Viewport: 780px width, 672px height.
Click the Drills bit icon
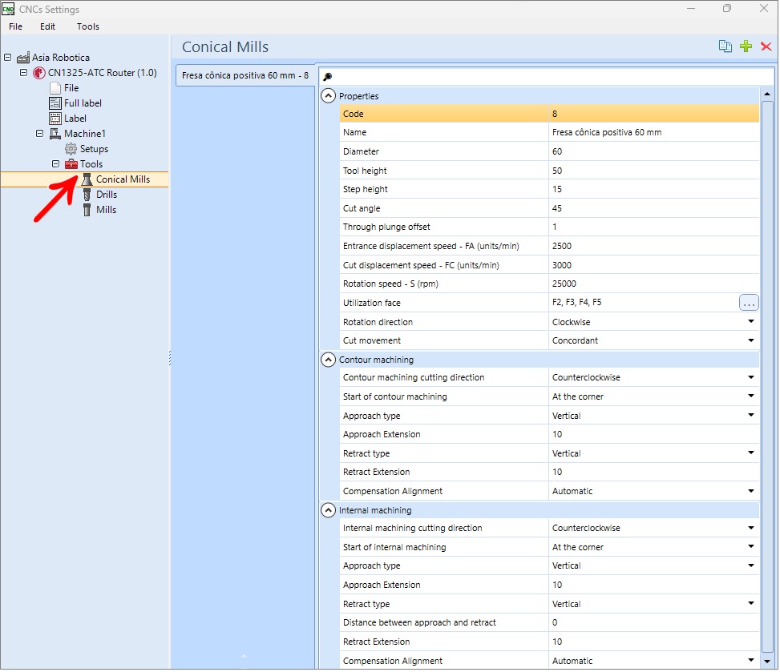(87, 195)
